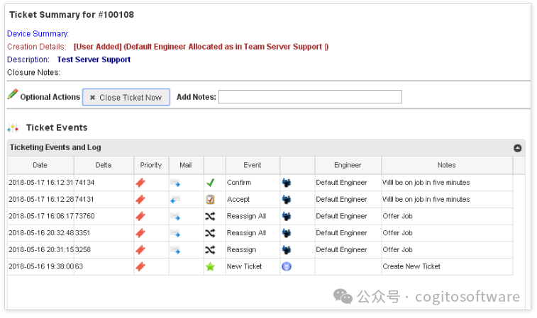Click the engineer group icon in the Accept row
This screenshot has width=537, height=318.
tap(287, 199)
